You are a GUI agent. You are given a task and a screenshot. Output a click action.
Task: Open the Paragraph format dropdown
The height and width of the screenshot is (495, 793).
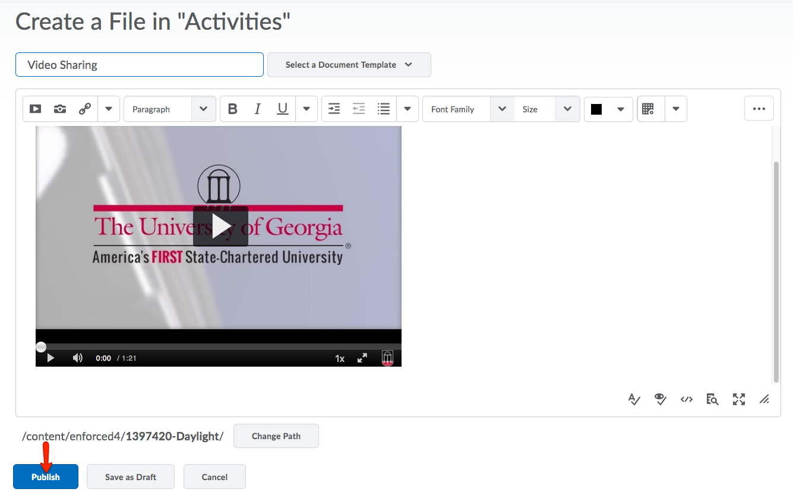[x=170, y=109]
